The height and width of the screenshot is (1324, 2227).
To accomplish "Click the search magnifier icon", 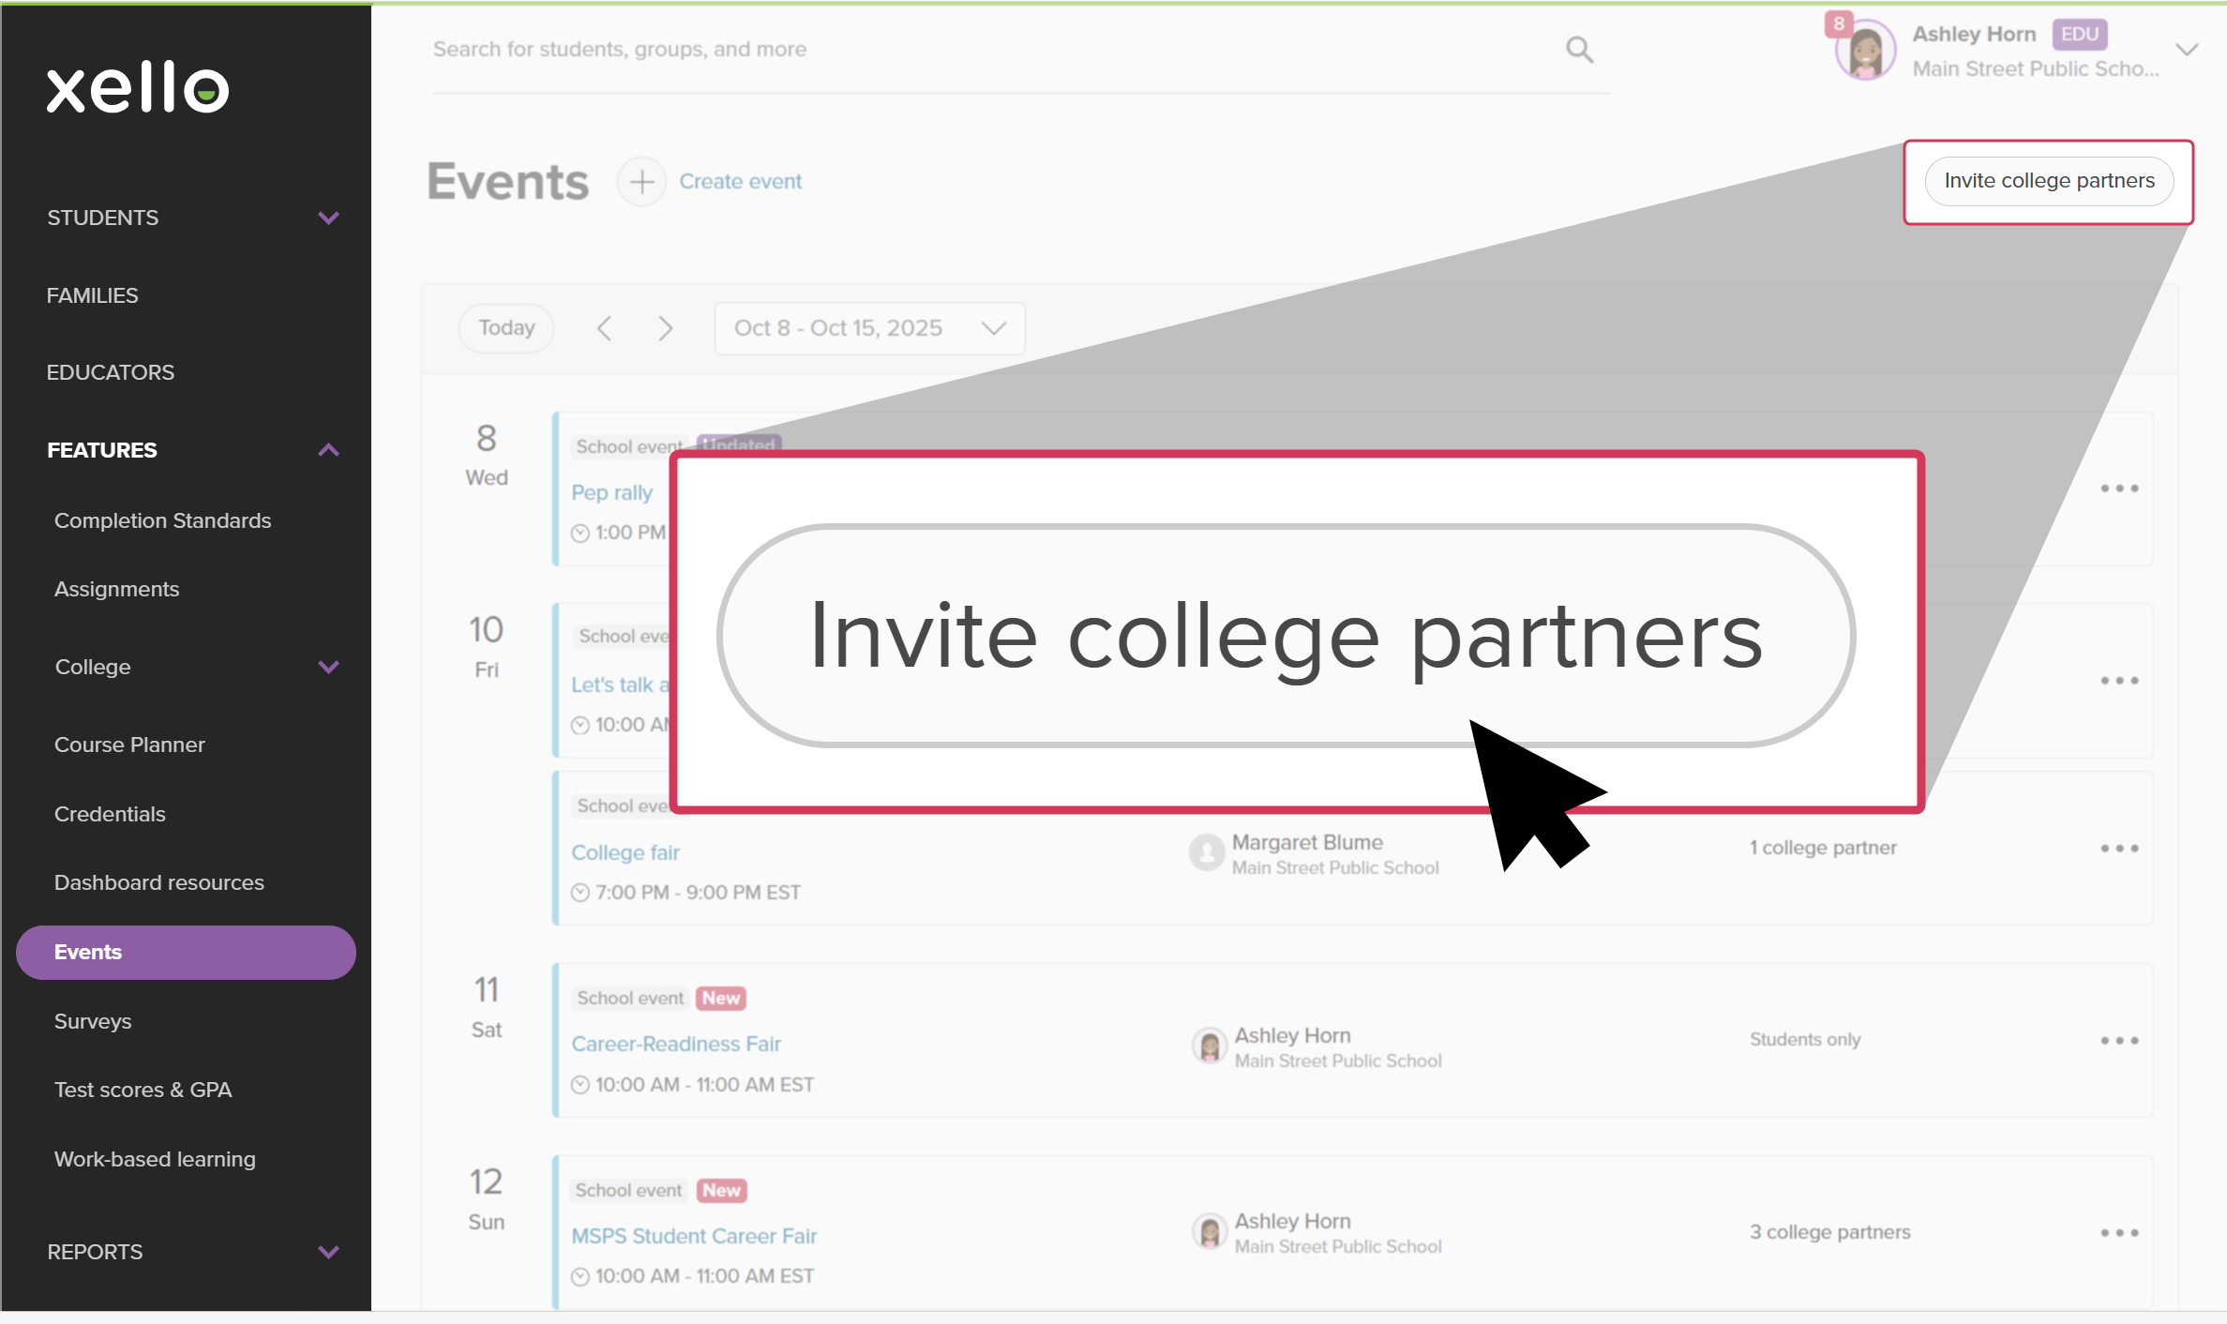I will [x=1579, y=49].
